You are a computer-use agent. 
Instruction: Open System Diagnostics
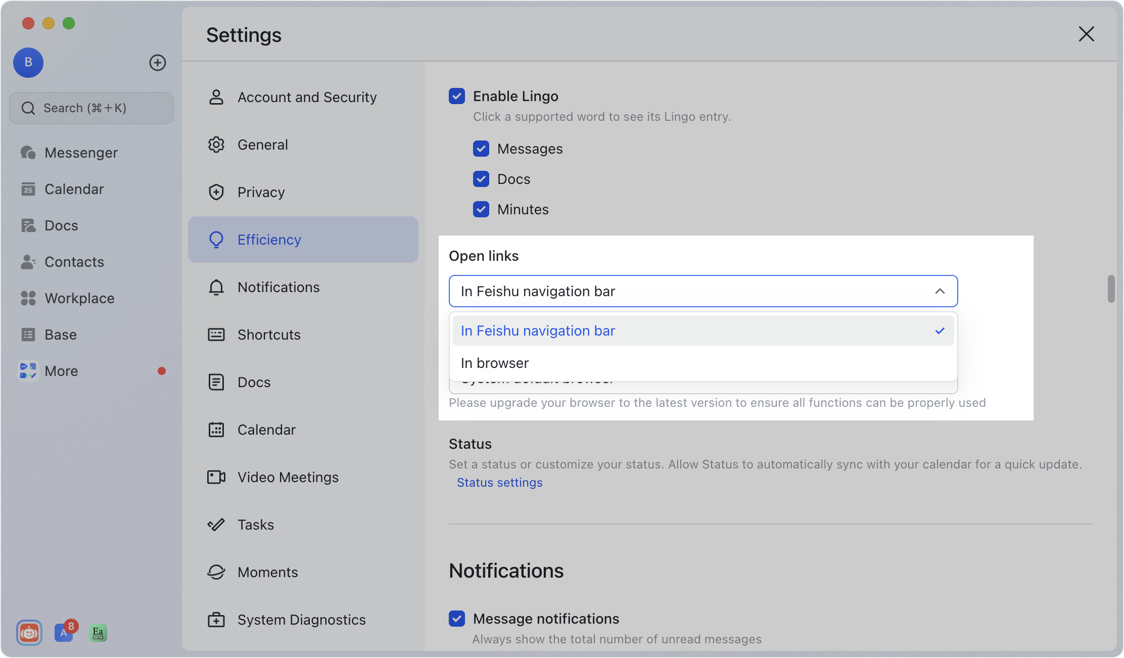(301, 620)
